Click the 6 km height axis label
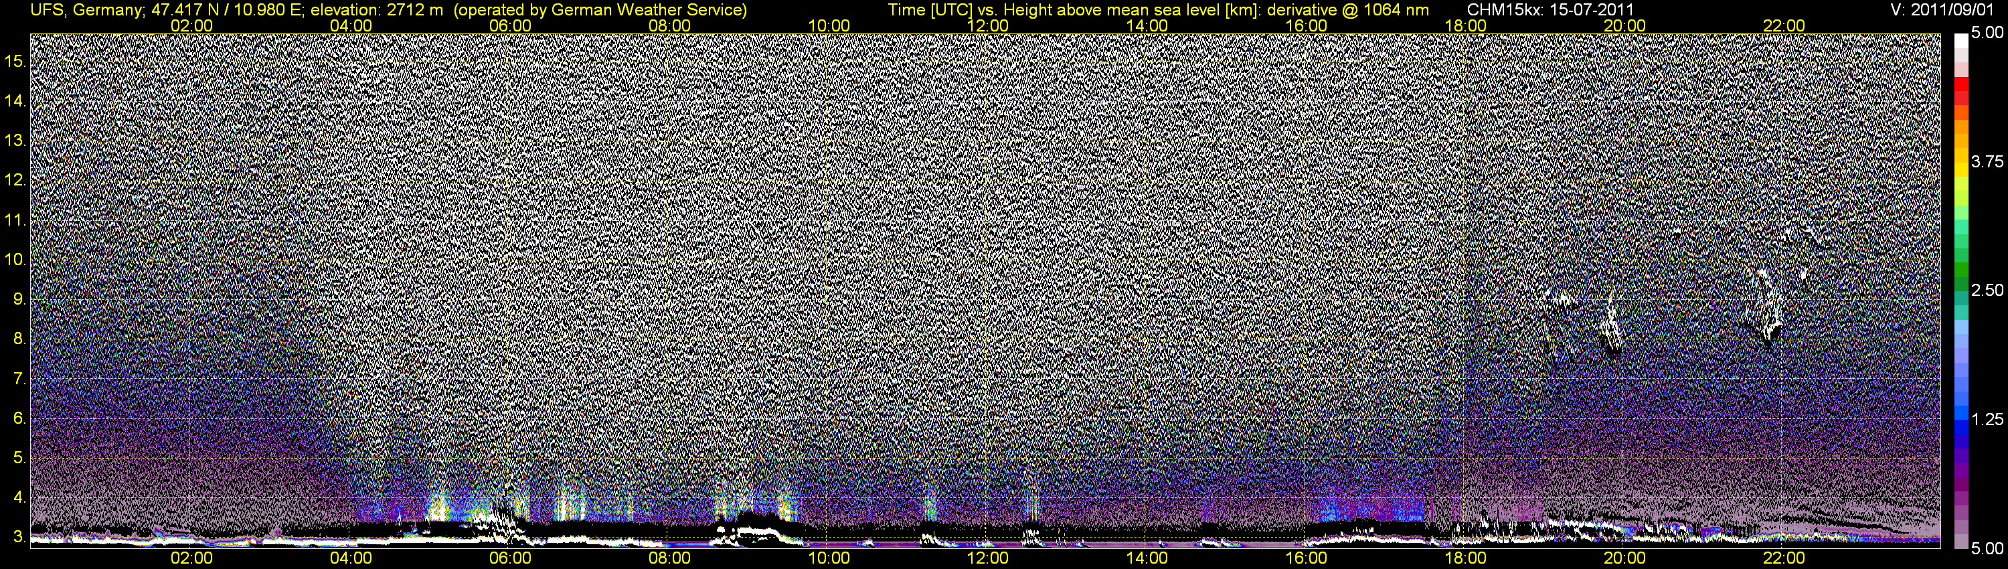The height and width of the screenshot is (569, 2008). (x=19, y=418)
